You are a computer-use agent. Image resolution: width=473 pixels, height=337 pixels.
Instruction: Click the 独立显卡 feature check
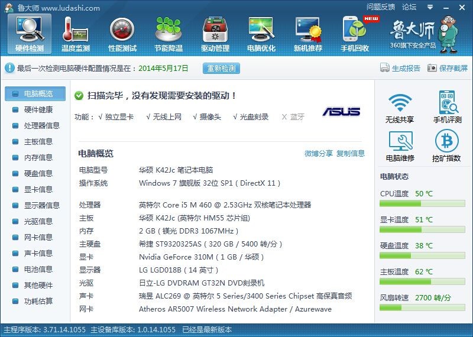pyautogui.click(x=116, y=116)
